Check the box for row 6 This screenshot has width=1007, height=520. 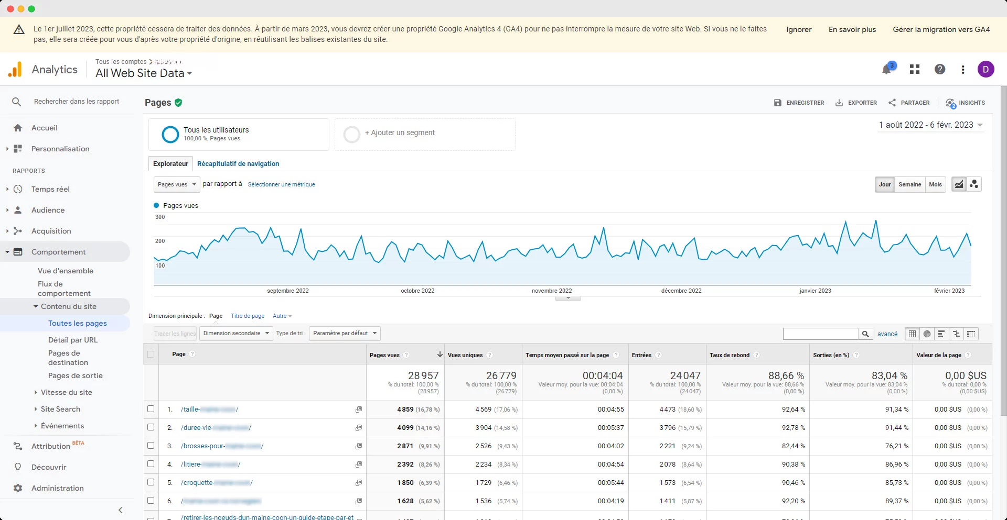point(151,501)
